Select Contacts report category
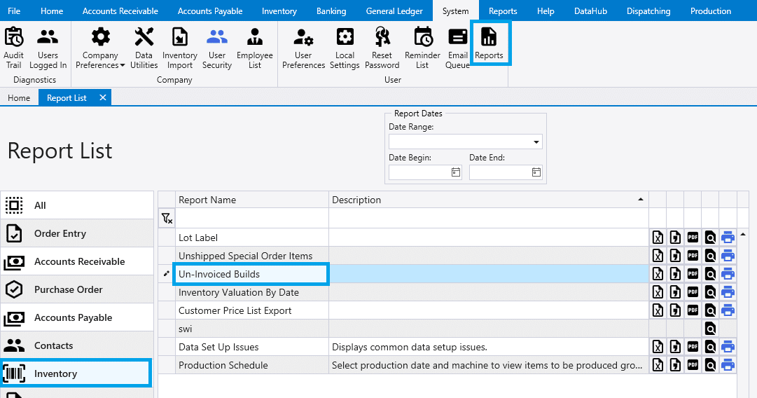This screenshot has height=398, width=757. pos(77,346)
